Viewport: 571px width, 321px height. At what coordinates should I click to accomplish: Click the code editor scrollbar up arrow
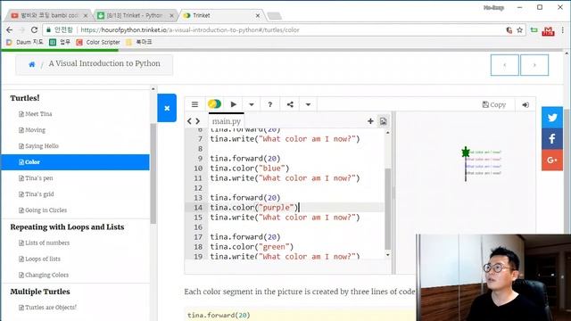[x=387, y=133]
